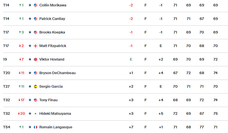This screenshot has width=228, height=133.
Task: Click the Spain flag beside Sergio Garcia
Action: point(36,86)
